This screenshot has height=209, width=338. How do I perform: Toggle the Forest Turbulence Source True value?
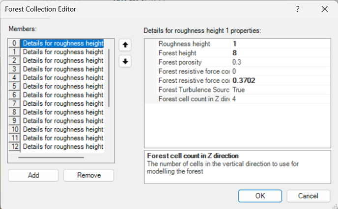click(x=280, y=90)
